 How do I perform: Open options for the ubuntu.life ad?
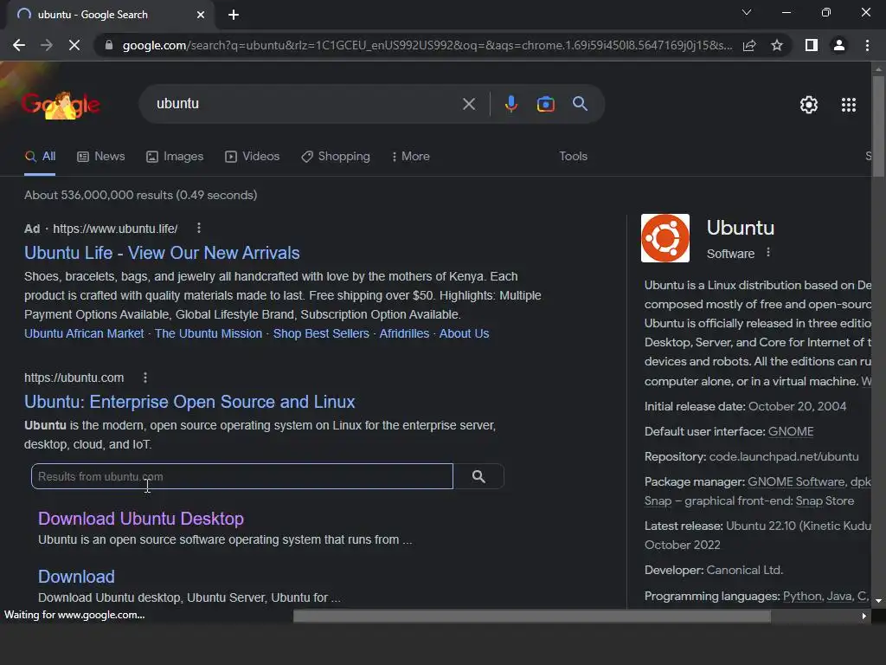coord(198,228)
